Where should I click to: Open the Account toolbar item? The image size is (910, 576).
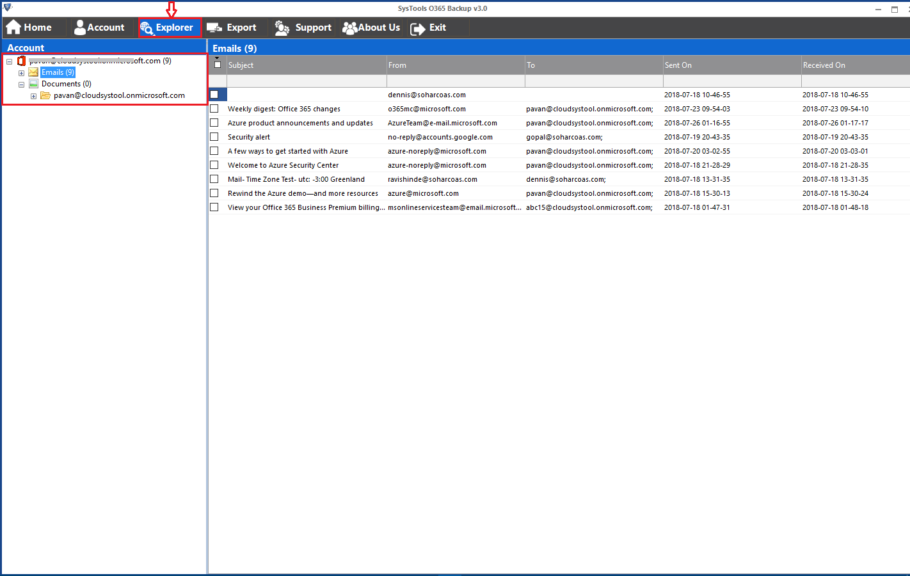99,28
